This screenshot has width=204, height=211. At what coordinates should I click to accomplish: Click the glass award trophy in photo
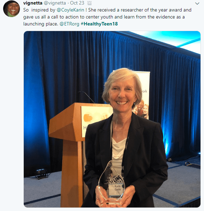112,183
